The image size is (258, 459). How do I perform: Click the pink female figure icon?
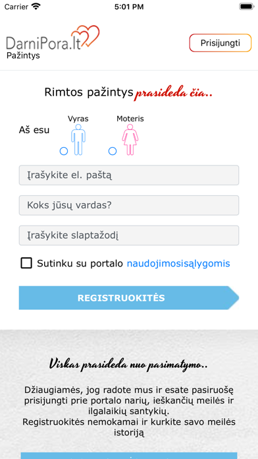pyautogui.click(x=130, y=140)
